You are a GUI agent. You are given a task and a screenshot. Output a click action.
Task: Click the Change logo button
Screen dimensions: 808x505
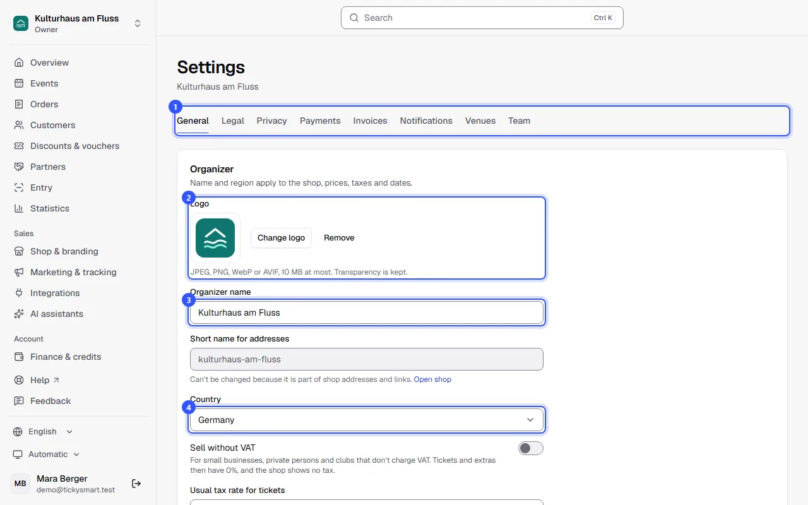pyautogui.click(x=281, y=238)
